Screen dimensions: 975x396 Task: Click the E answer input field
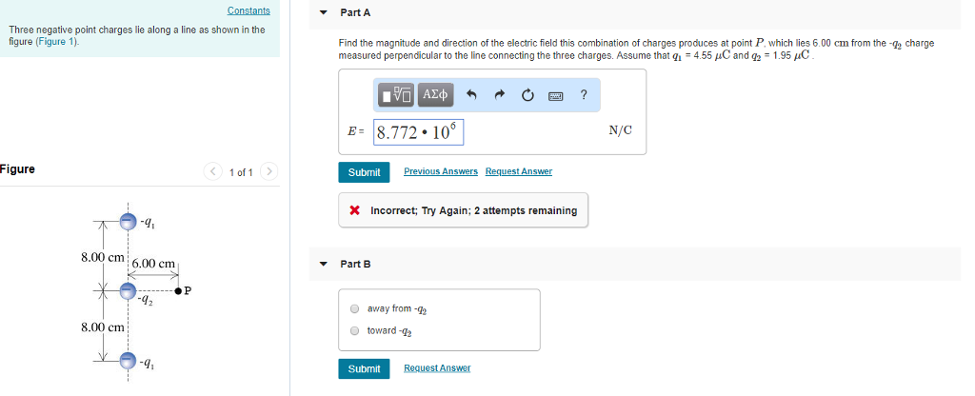coord(419,132)
